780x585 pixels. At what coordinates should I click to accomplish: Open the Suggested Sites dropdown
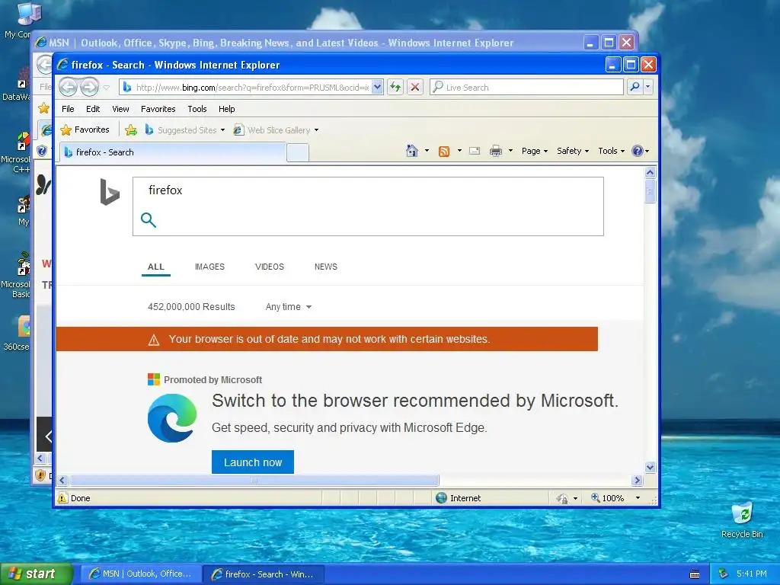(185, 130)
